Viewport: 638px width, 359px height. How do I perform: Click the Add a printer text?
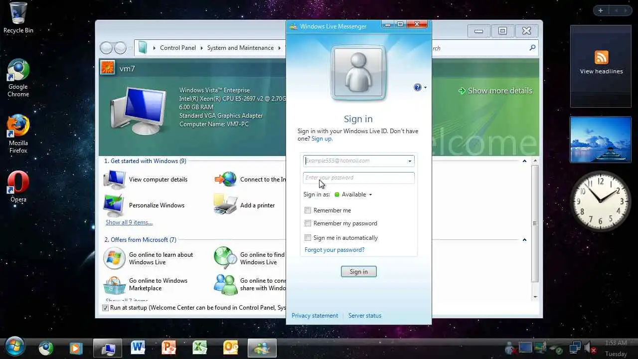coord(257,205)
